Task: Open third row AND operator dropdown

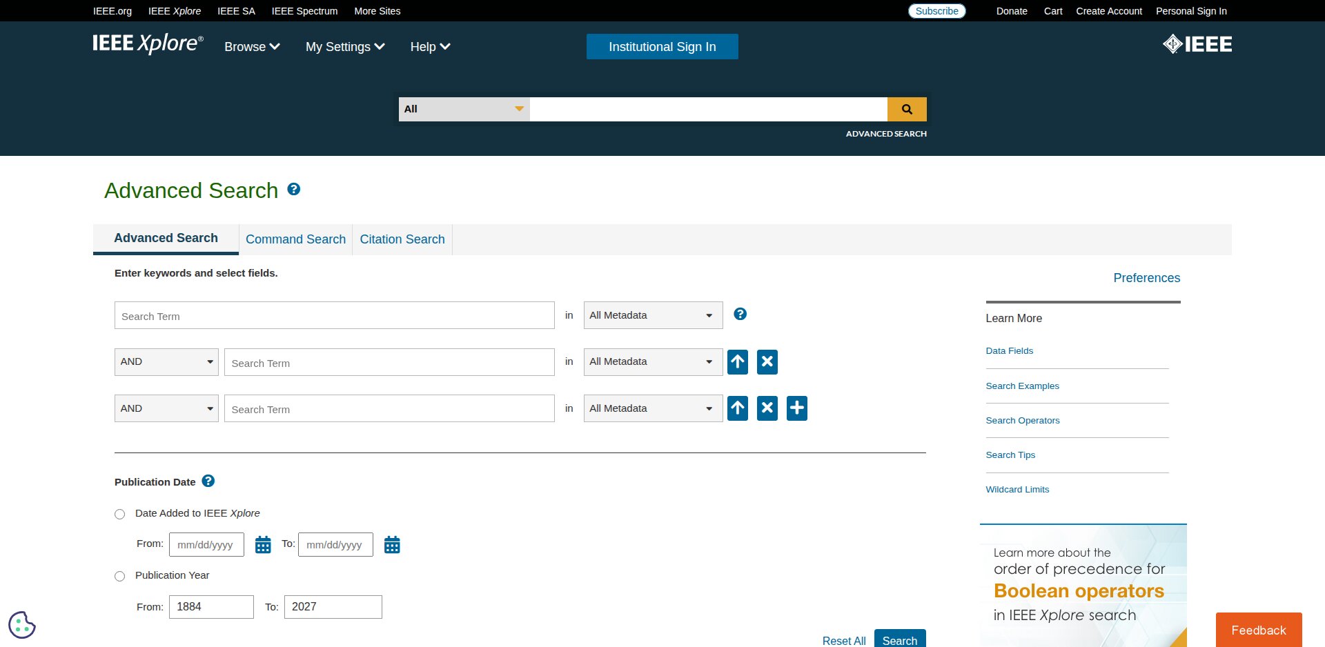Action: [166, 408]
